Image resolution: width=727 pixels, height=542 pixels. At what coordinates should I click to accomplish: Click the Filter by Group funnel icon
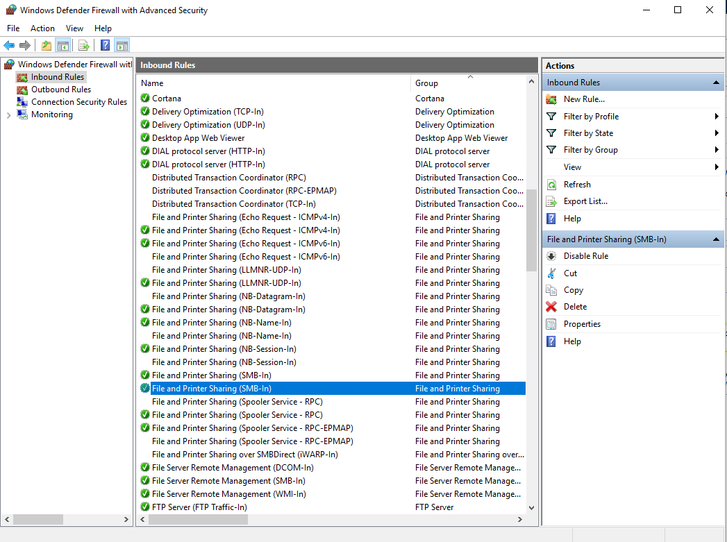click(x=551, y=150)
